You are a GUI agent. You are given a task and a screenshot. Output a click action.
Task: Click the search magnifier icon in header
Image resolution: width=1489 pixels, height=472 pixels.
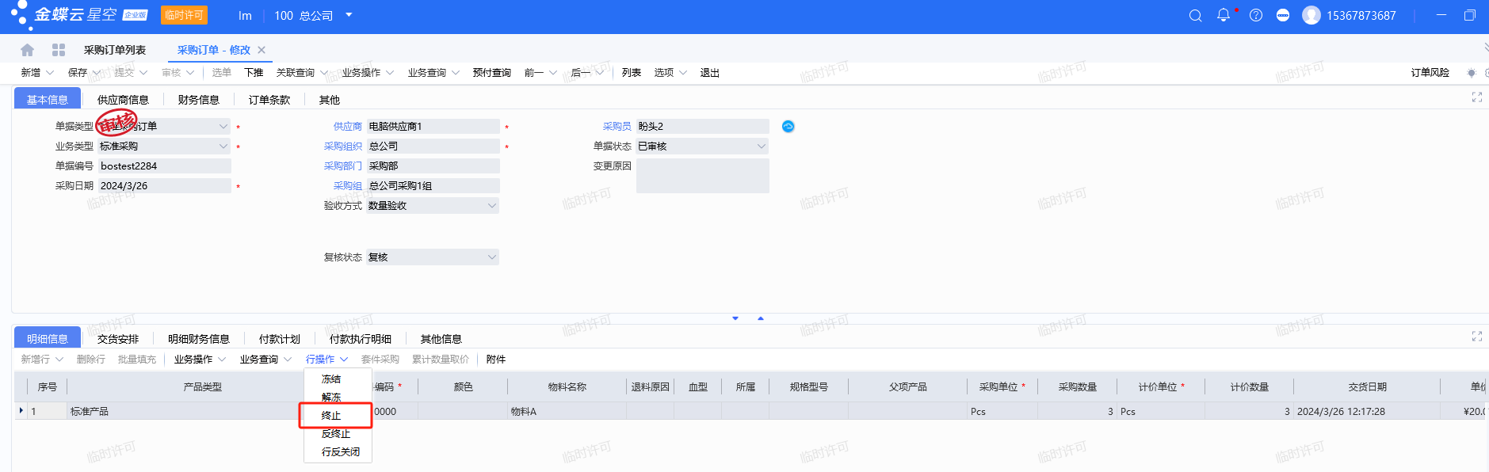click(x=1196, y=16)
